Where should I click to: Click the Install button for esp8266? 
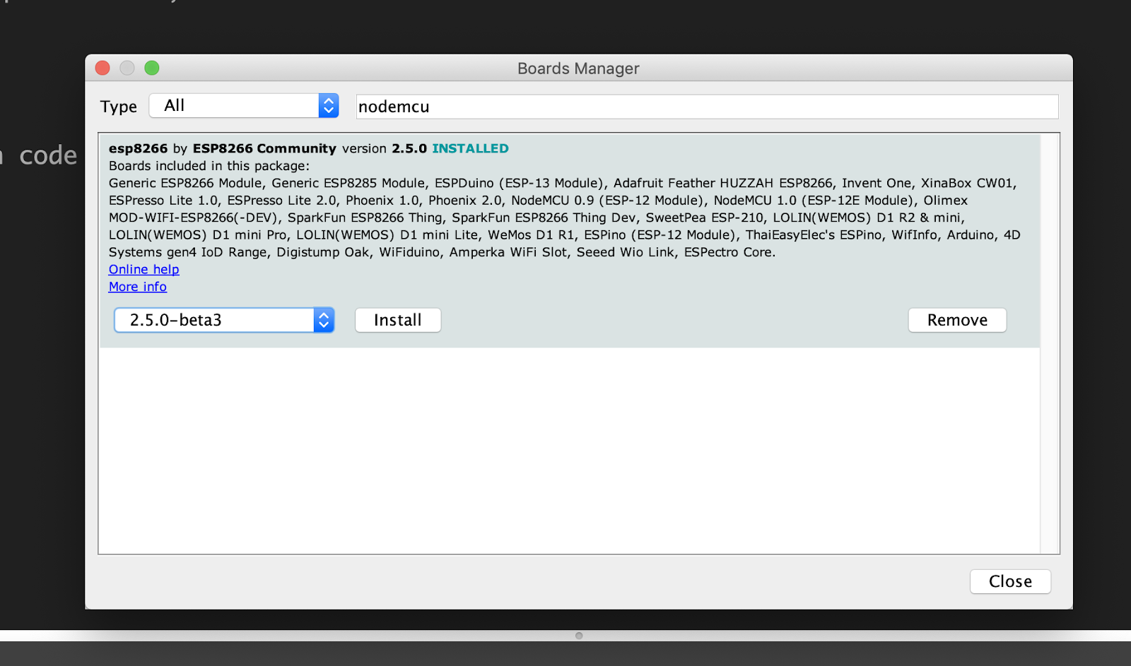tap(398, 320)
